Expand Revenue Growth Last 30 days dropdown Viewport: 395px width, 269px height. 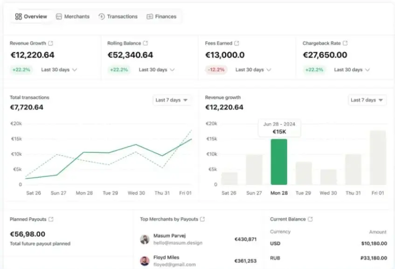pos(59,70)
